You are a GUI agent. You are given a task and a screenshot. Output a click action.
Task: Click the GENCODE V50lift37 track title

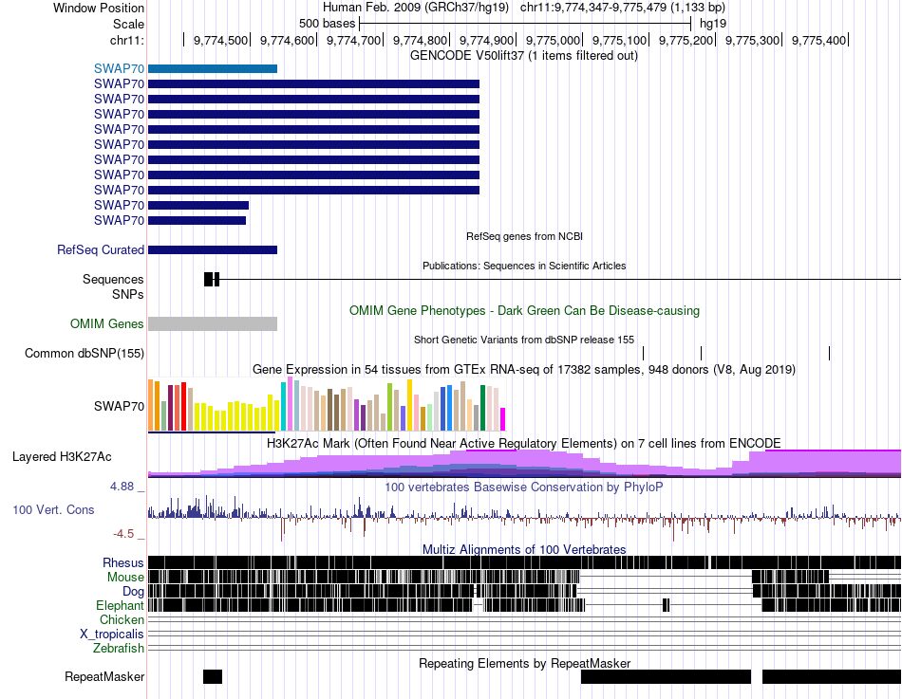click(523, 56)
